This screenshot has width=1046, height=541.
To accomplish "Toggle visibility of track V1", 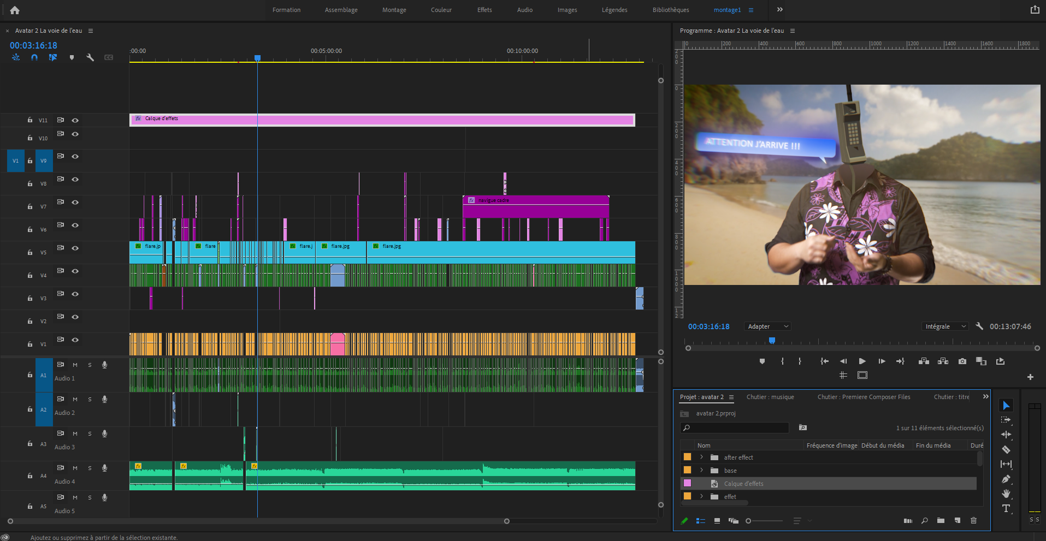I will 75,340.
